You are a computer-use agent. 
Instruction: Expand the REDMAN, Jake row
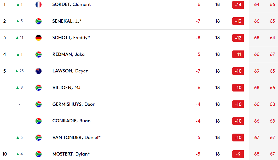point(139,54)
